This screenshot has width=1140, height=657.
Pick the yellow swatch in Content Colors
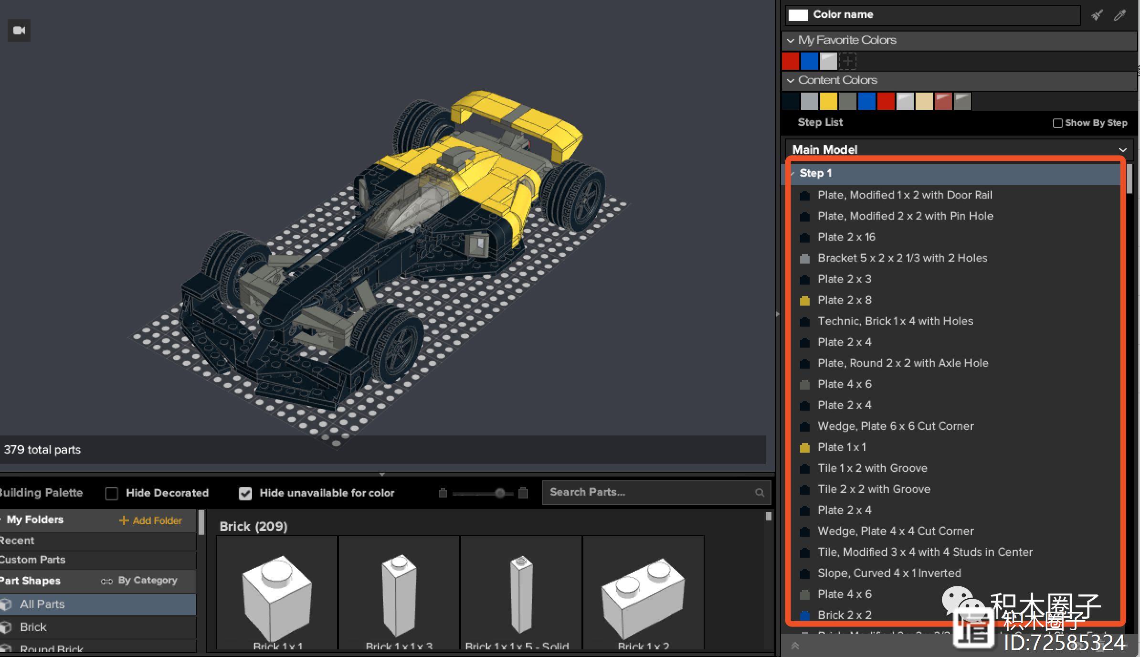[828, 101]
